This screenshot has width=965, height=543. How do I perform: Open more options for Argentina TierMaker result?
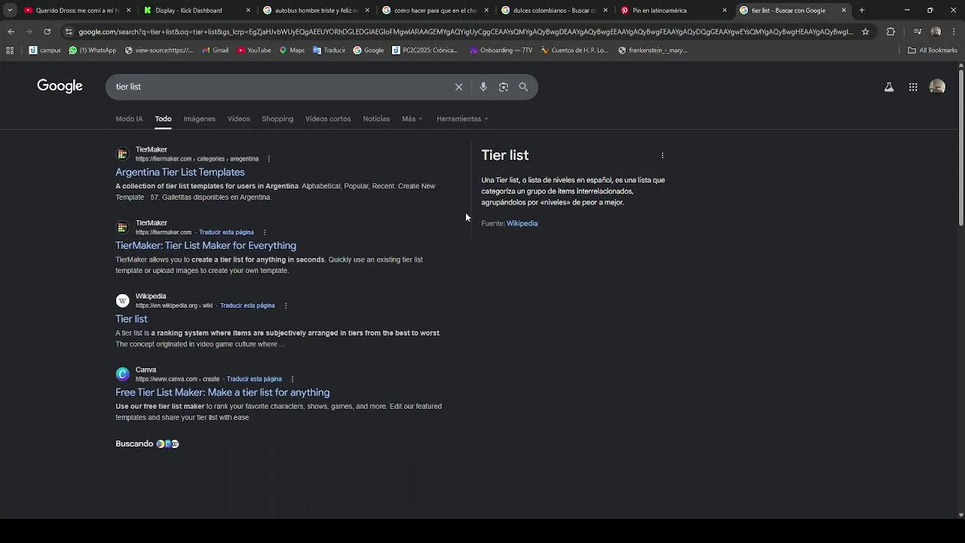[268, 159]
